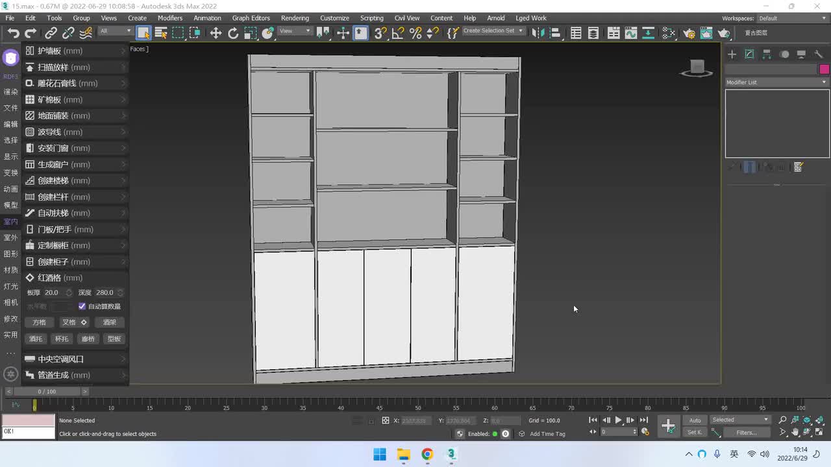Activate the Select and Link tool

click(51, 33)
